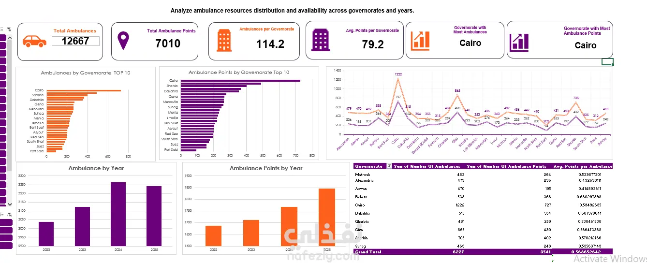Click Cairo under Governorate with Most Ambulances
The height and width of the screenshot is (263, 647).
470,43
